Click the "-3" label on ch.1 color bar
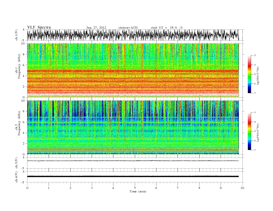 point(254,56)
